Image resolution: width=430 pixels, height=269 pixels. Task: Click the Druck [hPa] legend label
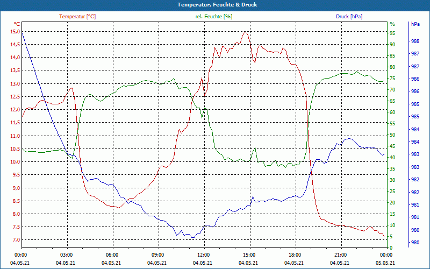pos(349,17)
